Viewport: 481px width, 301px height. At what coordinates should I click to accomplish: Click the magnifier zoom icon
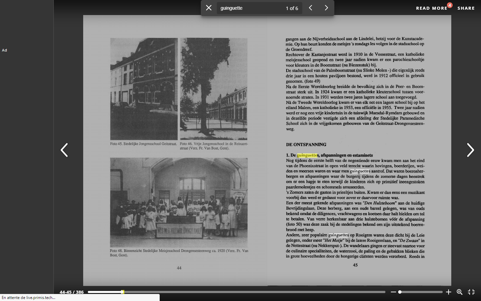pos(460,292)
